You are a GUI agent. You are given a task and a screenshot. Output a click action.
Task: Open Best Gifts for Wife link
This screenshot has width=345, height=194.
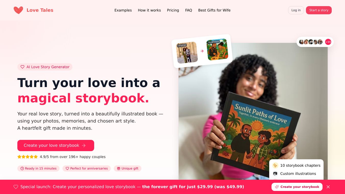tap(214, 10)
